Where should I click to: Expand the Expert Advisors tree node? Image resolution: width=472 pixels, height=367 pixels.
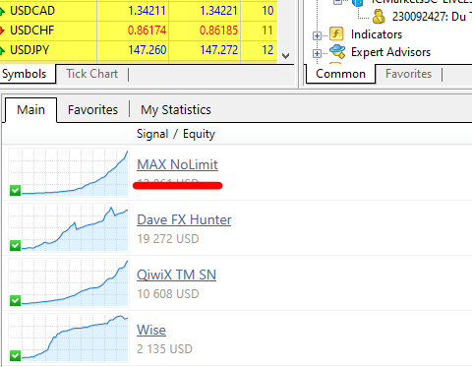(317, 53)
